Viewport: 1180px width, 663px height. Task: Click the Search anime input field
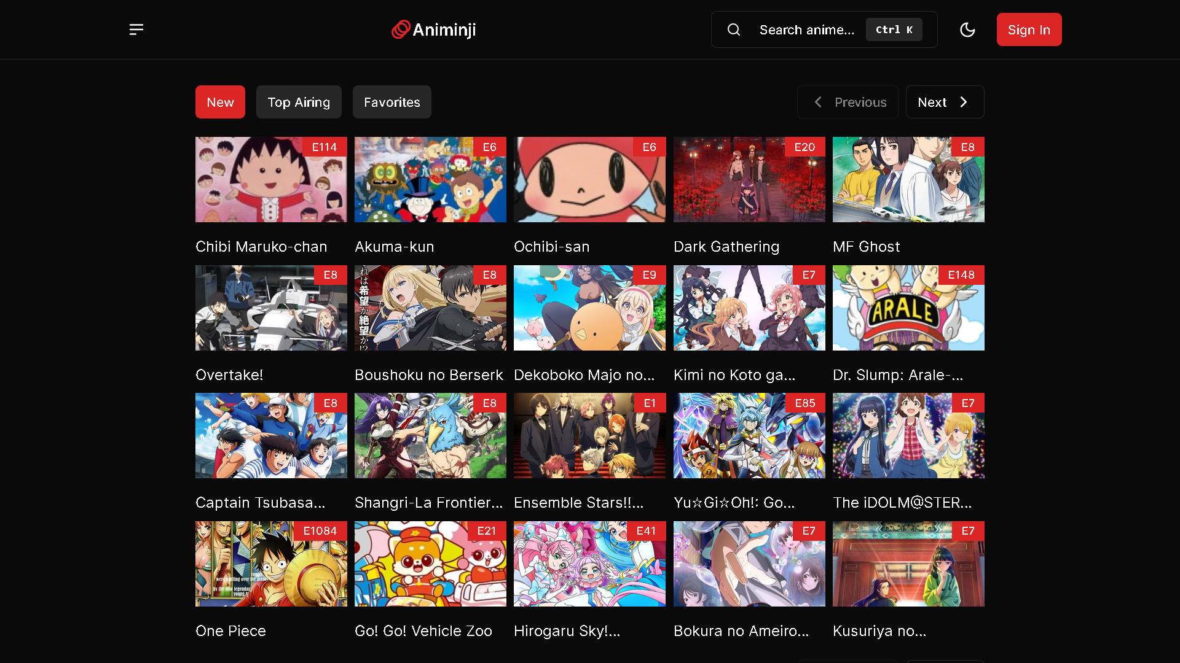[x=806, y=29]
